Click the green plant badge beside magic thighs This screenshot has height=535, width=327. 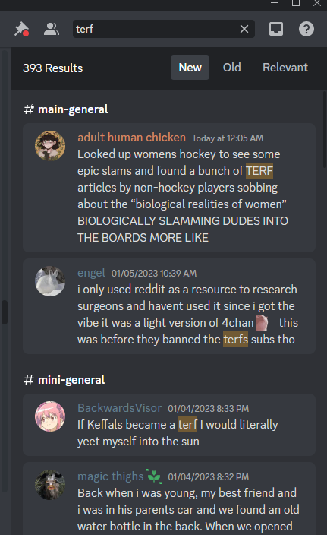pyautogui.click(x=154, y=476)
